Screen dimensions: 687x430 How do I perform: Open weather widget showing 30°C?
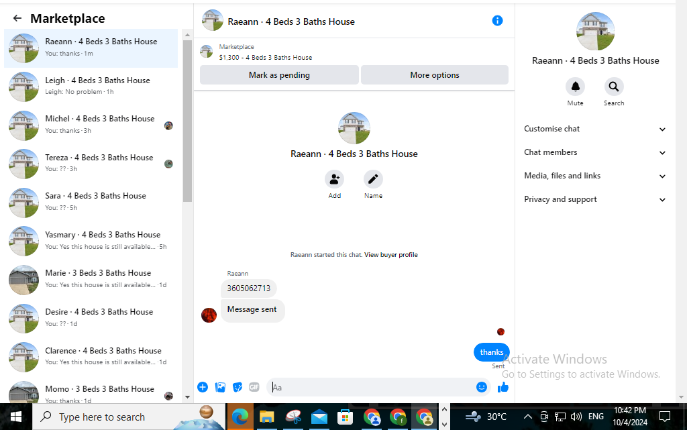(x=486, y=417)
